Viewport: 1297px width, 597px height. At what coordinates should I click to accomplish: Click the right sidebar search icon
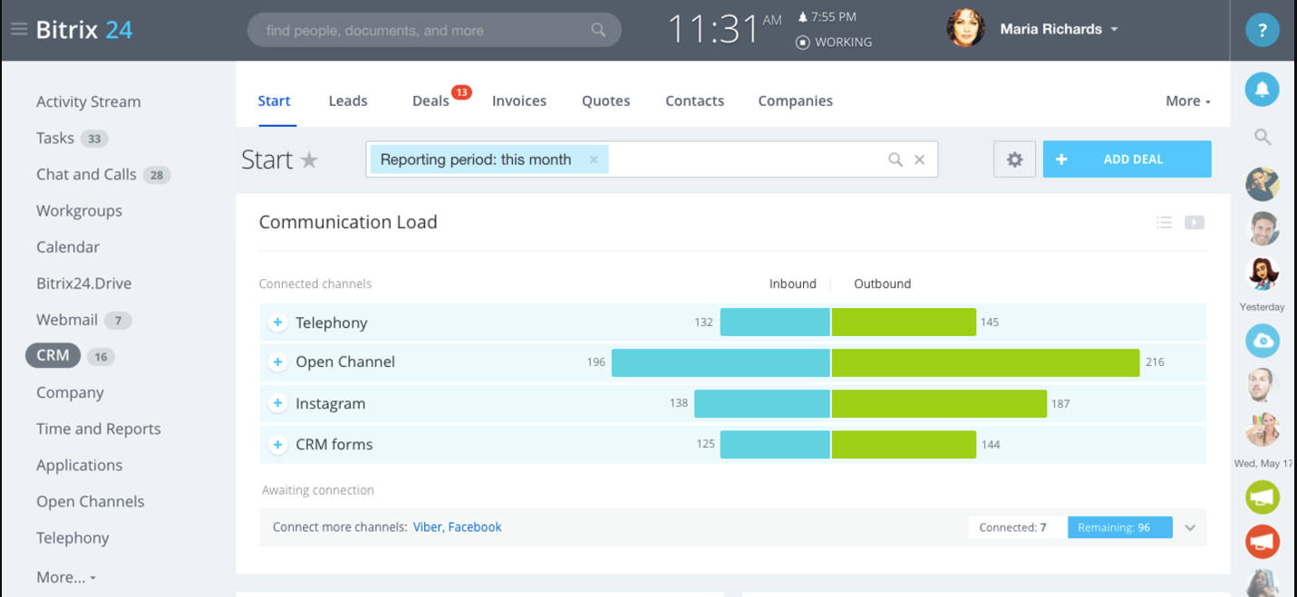1262,137
